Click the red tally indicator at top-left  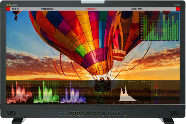[x=8, y=9]
